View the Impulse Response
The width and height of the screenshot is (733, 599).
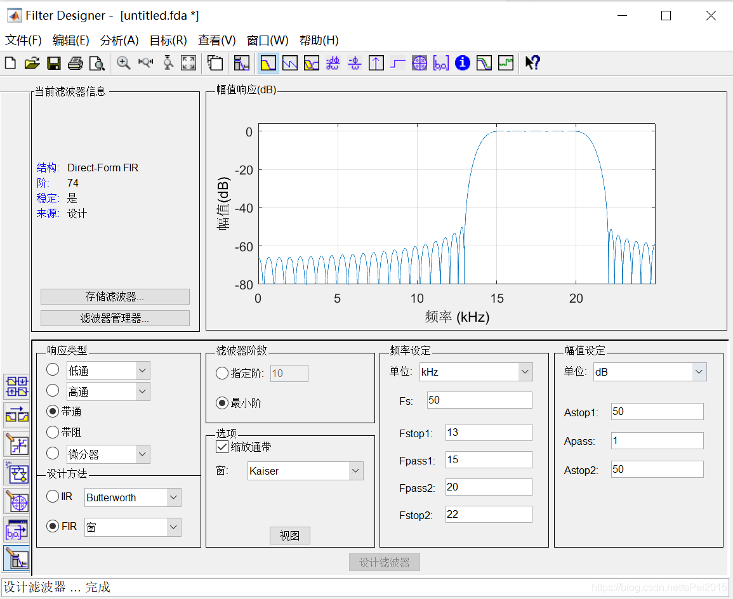coord(376,63)
